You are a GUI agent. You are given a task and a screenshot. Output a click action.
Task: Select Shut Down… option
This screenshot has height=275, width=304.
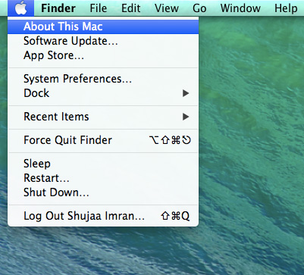(x=103, y=192)
